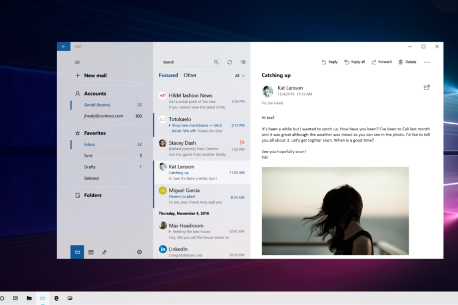Switch to the Focused tab
Image resolution: width=458 pixels, height=305 pixels.
coord(168,75)
